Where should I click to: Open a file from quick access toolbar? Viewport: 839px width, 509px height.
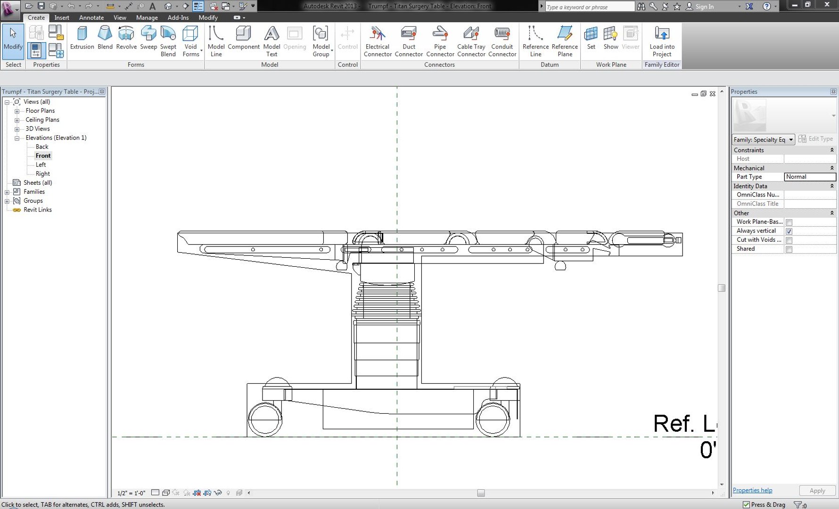[x=29, y=6]
